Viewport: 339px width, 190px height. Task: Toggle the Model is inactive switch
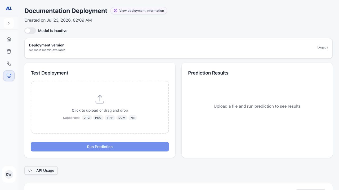click(x=30, y=31)
